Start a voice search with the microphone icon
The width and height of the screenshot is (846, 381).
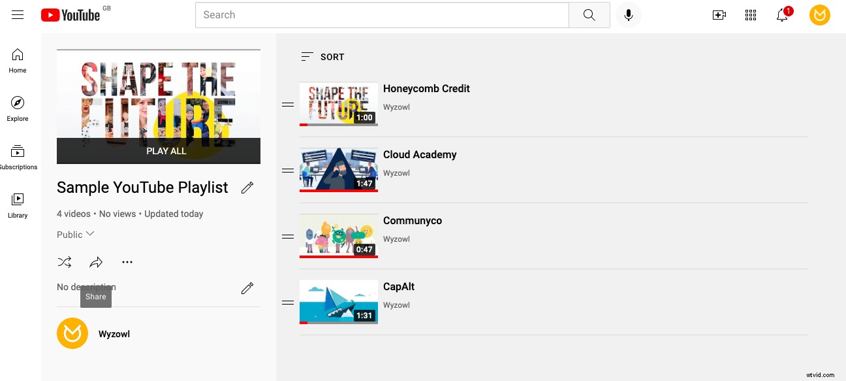[628, 14]
